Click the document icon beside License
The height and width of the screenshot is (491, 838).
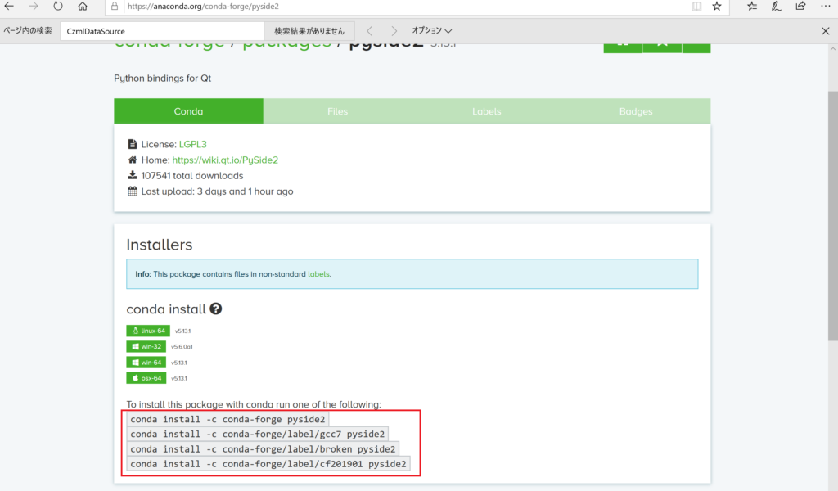coord(132,144)
